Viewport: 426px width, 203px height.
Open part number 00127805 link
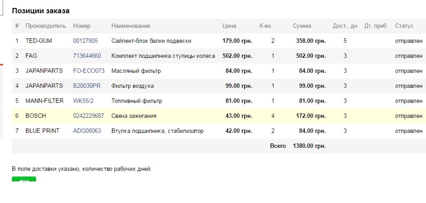pyautogui.click(x=85, y=41)
